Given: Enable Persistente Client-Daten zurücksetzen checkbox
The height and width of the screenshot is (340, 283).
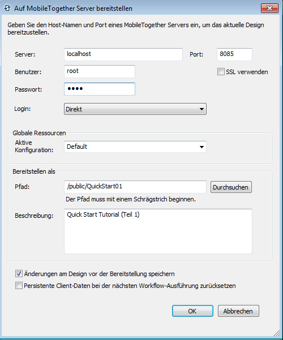Looking at the screenshot, I should click(x=19, y=286).
